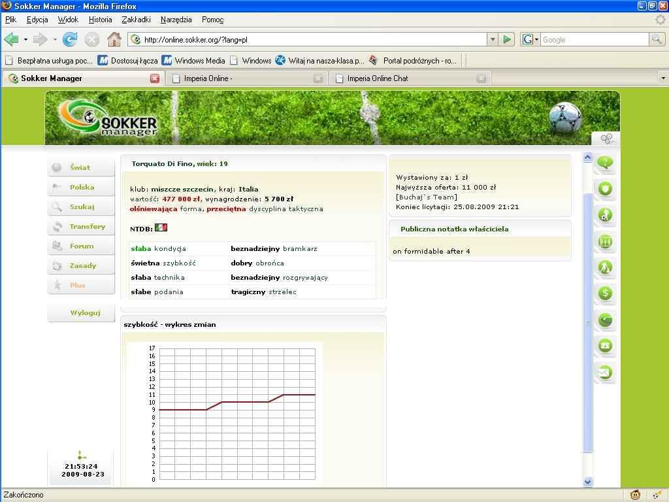Open the list all tabs dropdown arrow
669x502 pixels.
point(662,78)
